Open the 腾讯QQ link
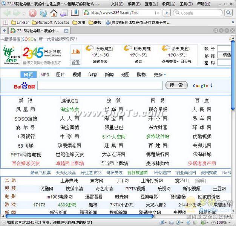Image resolution: width=236 pixels, height=226 pixels. click(70, 101)
